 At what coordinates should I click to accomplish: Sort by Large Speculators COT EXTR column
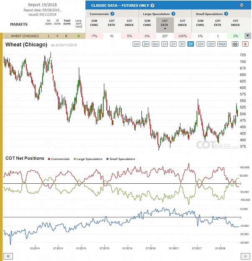click(165, 25)
